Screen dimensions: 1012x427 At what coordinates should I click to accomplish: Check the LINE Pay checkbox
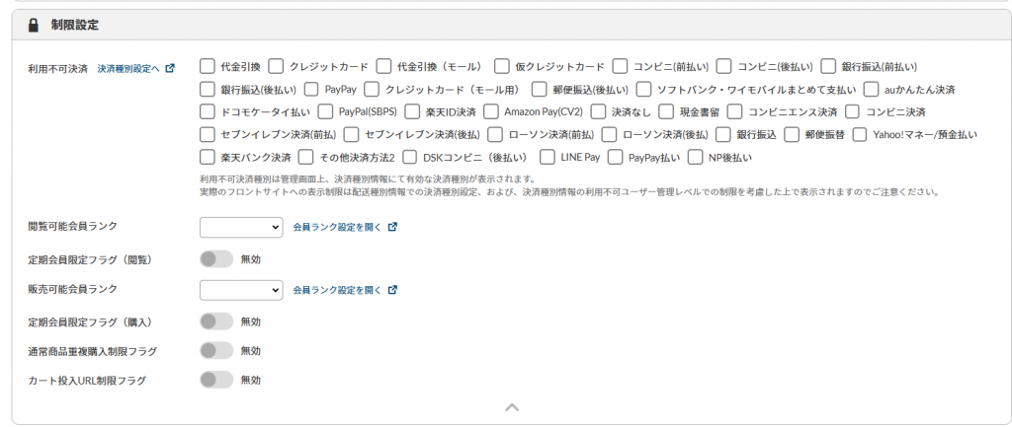pyautogui.click(x=546, y=157)
